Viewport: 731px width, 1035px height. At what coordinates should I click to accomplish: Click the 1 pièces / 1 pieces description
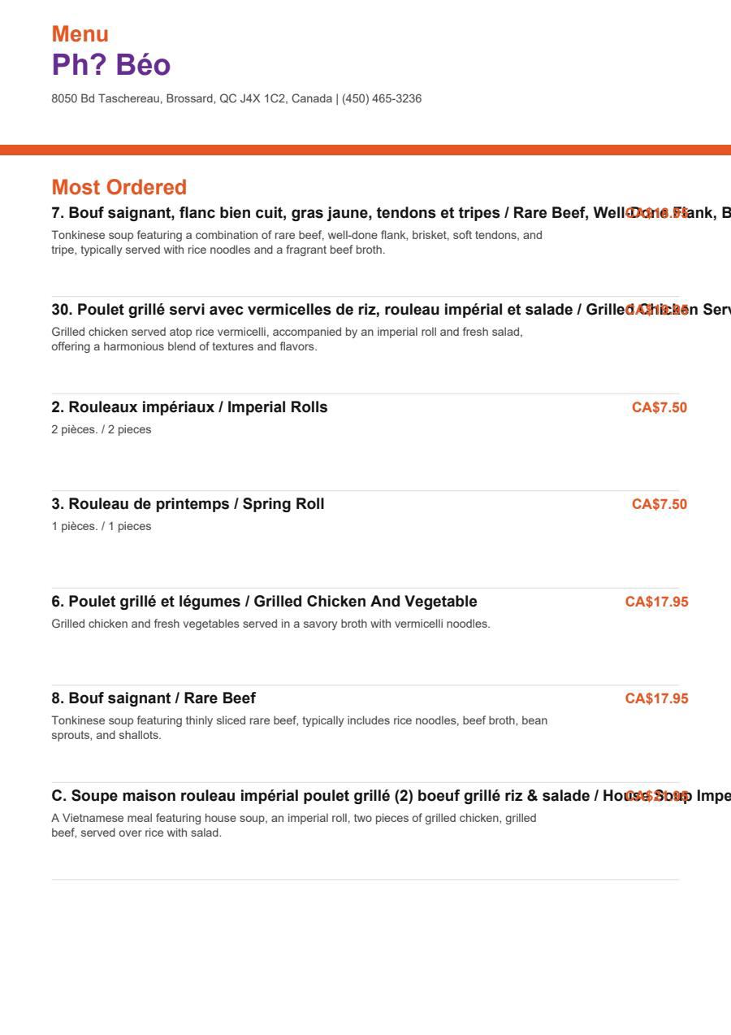pos(102,526)
